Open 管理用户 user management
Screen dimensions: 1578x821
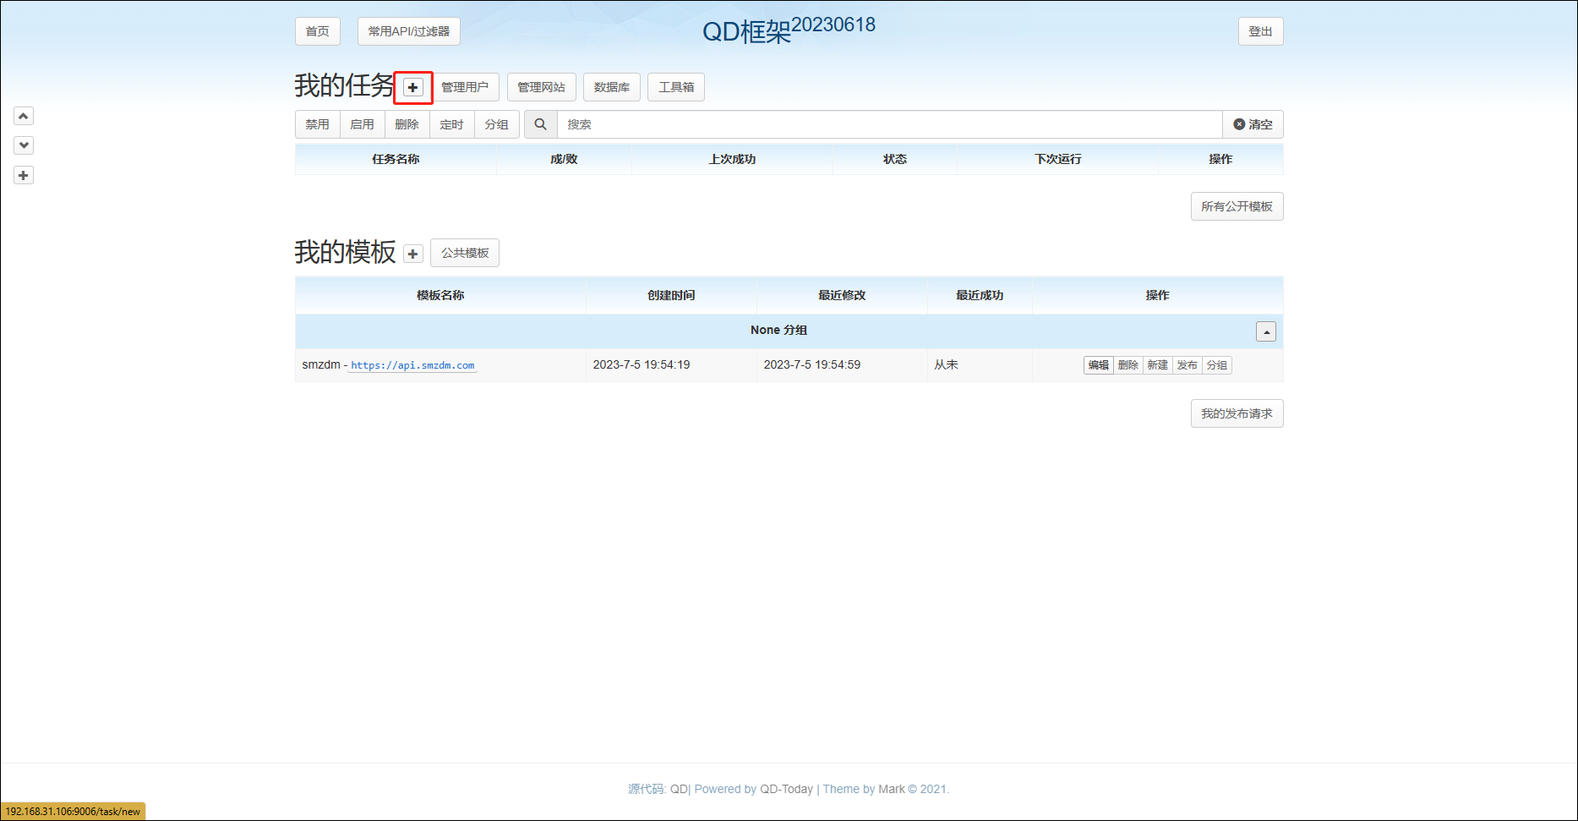464,87
